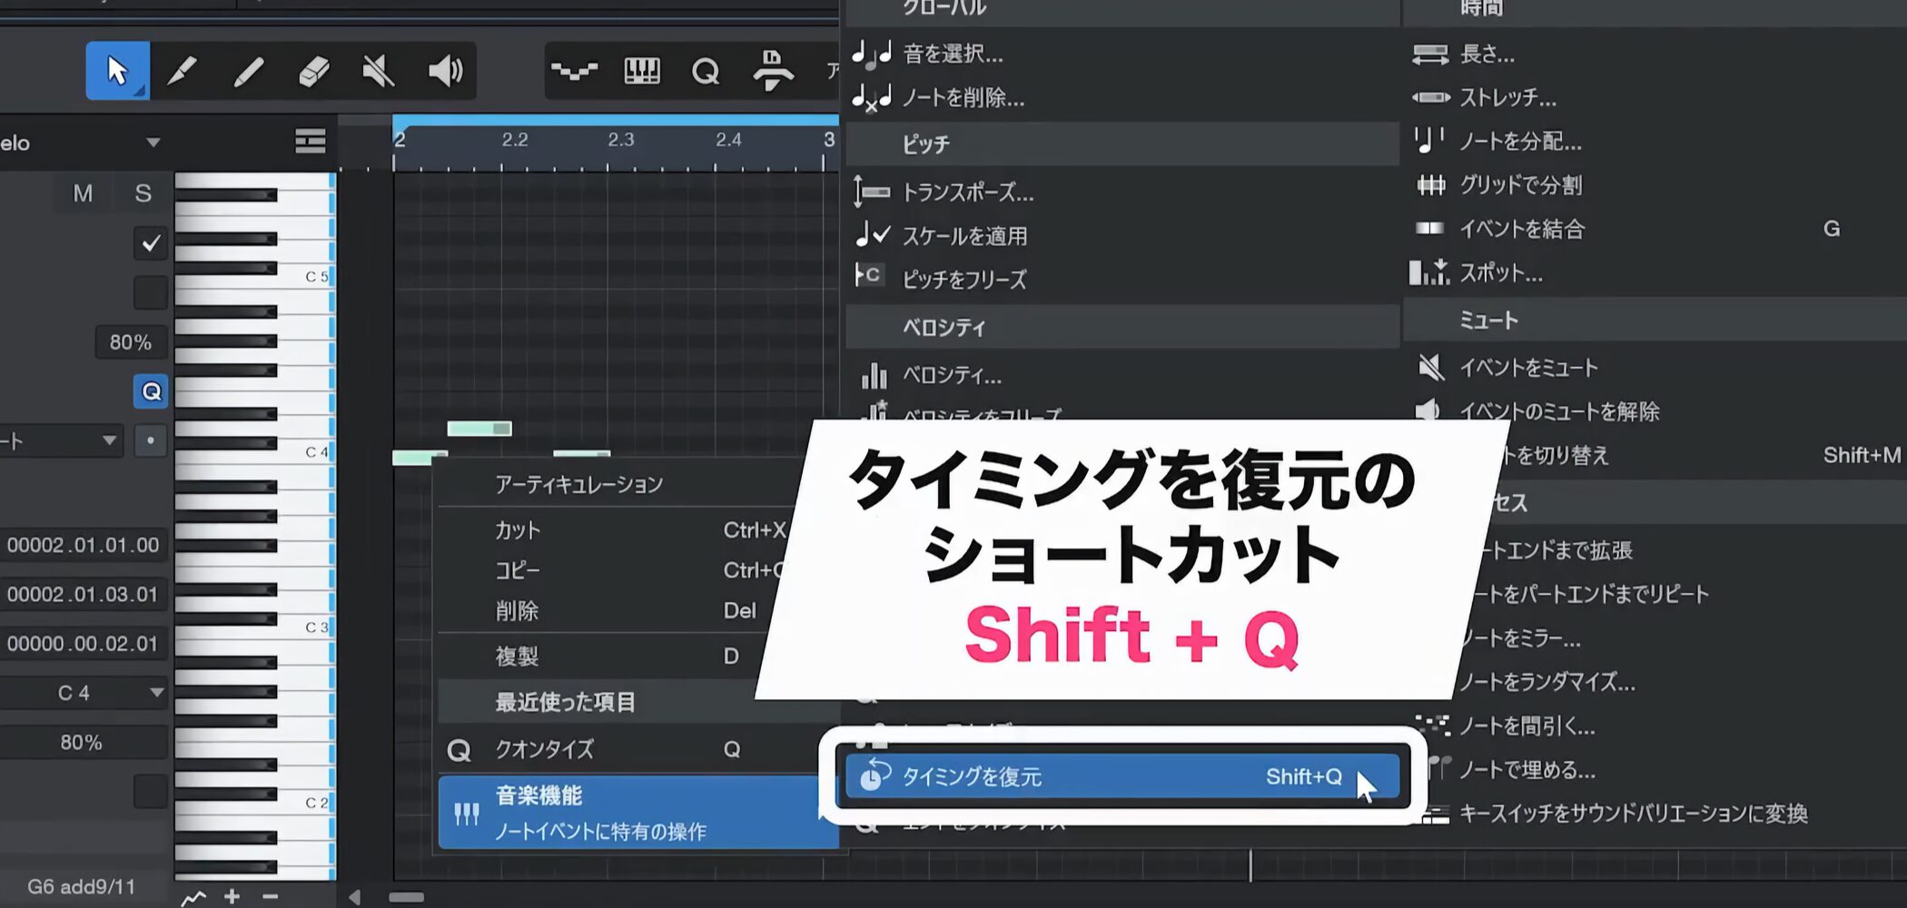The height and width of the screenshot is (908, 1907).
Task: Select the Listen speaker tool
Action: (x=444, y=71)
